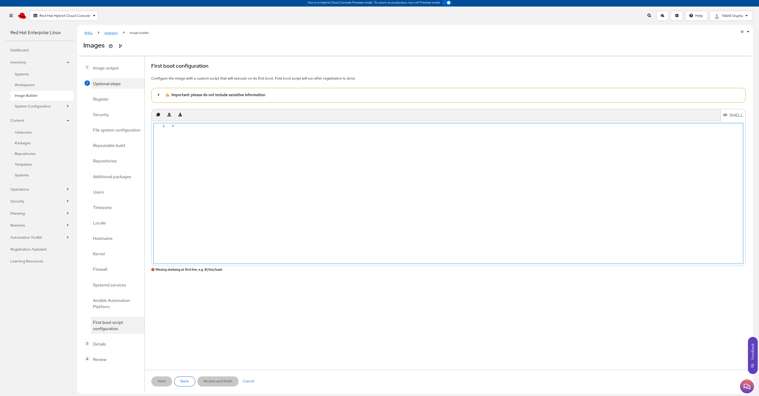Click the Images help question icon

111,46
